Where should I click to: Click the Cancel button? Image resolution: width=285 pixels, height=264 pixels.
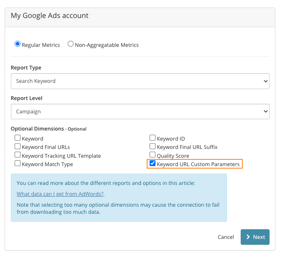point(226,237)
